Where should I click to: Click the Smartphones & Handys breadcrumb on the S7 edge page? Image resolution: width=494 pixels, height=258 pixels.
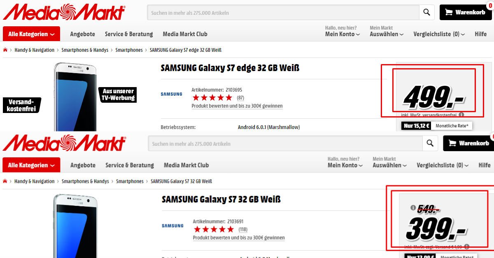[x=85, y=50]
